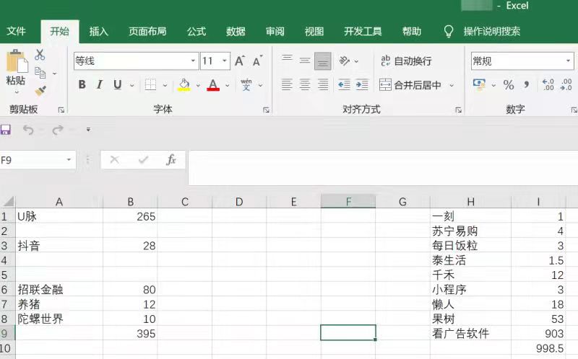The height and width of the screenshot is (359, 578).
Task: Open Quick Access Toolbar customize arrow
Action: [88, 130]
